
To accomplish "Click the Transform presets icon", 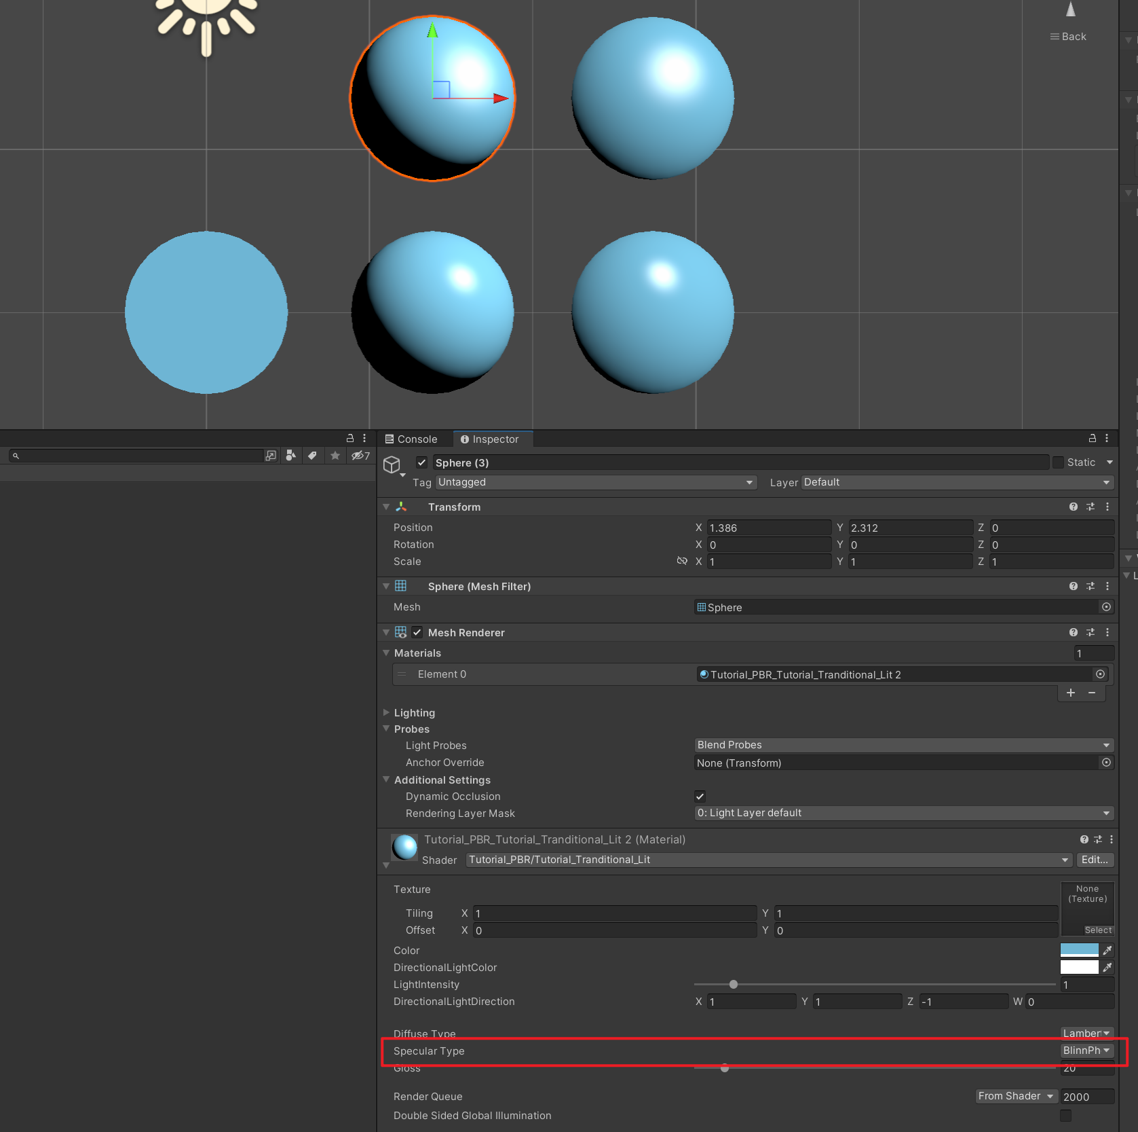I will pos(1090,507).
